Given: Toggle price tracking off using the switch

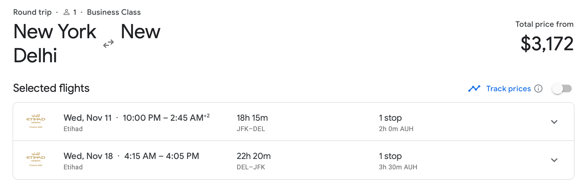Looking at the screenshot, I should click(x=561, y=88).
